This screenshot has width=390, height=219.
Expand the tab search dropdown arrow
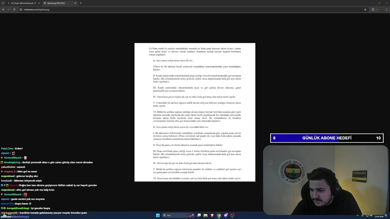(3, 3)
